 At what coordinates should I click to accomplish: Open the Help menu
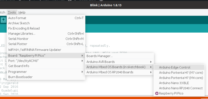coord(22,12)
